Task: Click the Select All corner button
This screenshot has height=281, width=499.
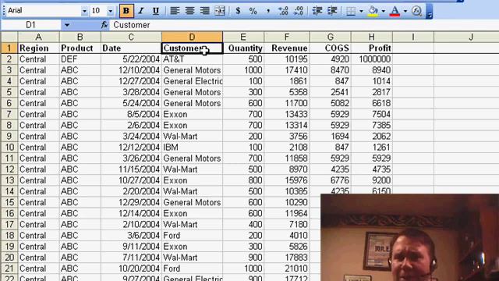Action: (9, 37)
